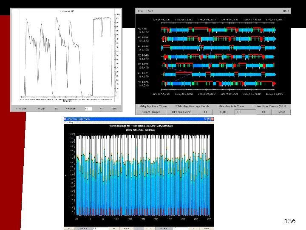Image resolution: width=306 pixels, height=230 pixels.
Task: Select the PE 1072 row label
Action: pos(143,66)
